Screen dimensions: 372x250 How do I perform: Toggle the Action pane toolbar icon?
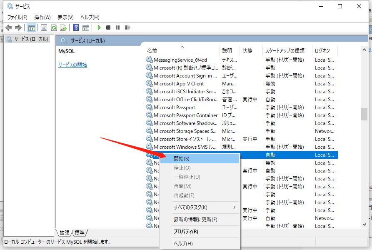(x=86, y=28)
